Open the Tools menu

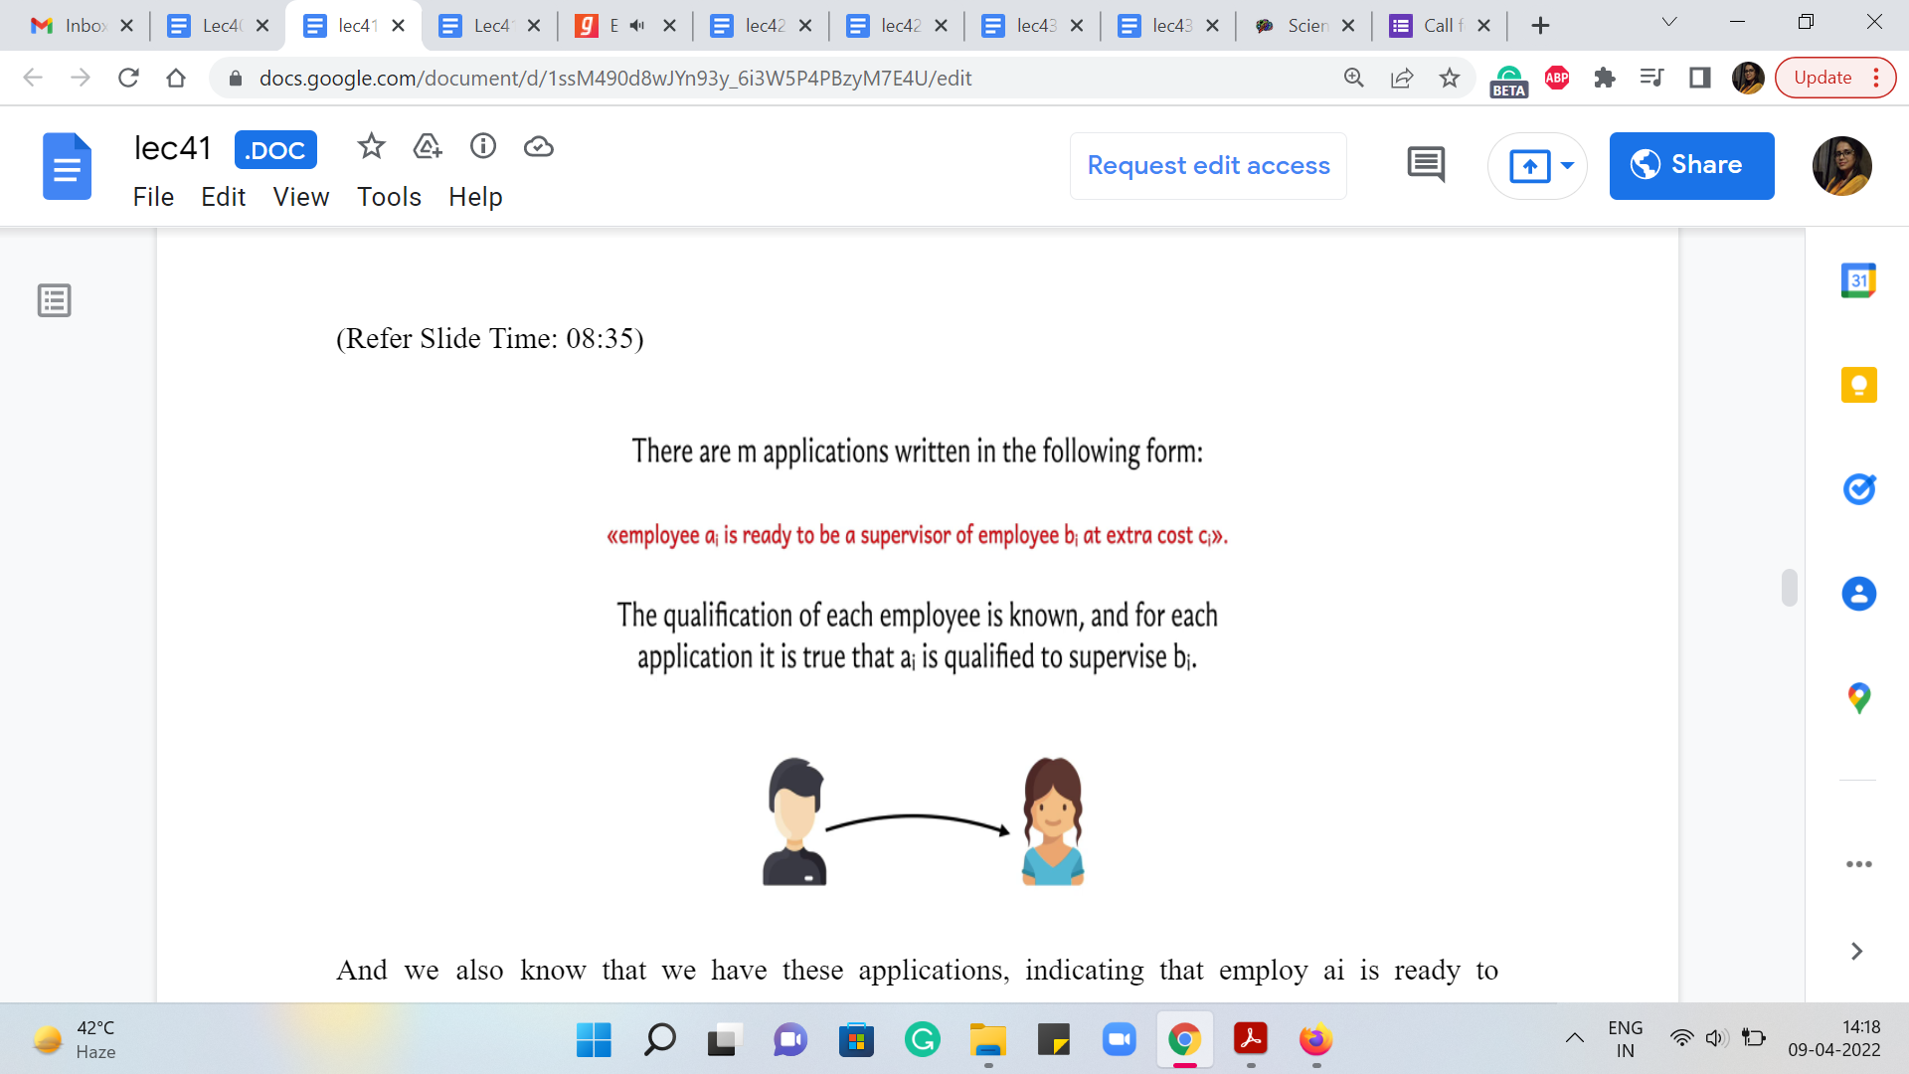click(389, 197)
